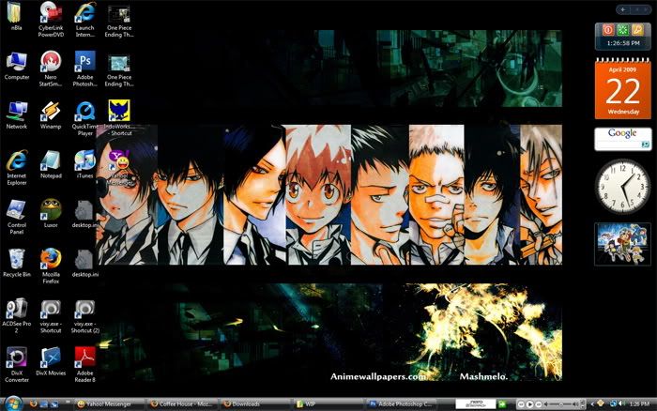Open the calendar gadget showing April 22

tap(622, 89)
